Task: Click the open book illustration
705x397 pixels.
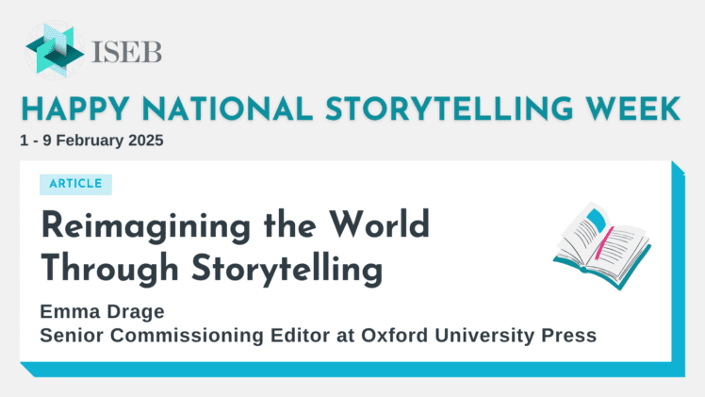Action: tap(602, 246)
